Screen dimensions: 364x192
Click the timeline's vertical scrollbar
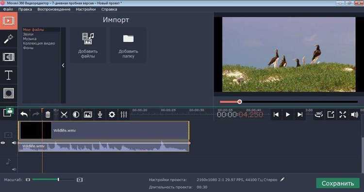tap(363, 155)
